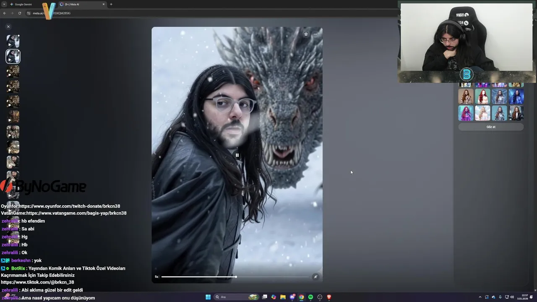Click the sync icon in system tray

pos(487,297)
